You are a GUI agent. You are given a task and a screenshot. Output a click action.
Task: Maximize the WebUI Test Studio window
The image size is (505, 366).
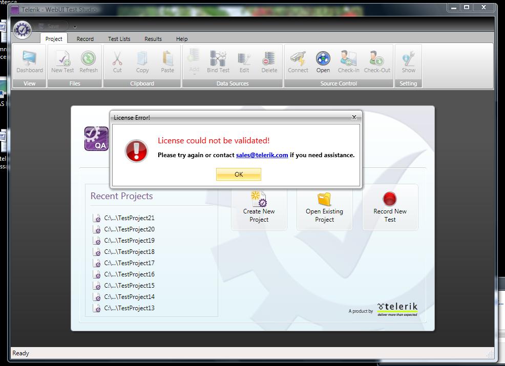pyautogui.click(x=467, y=7)
